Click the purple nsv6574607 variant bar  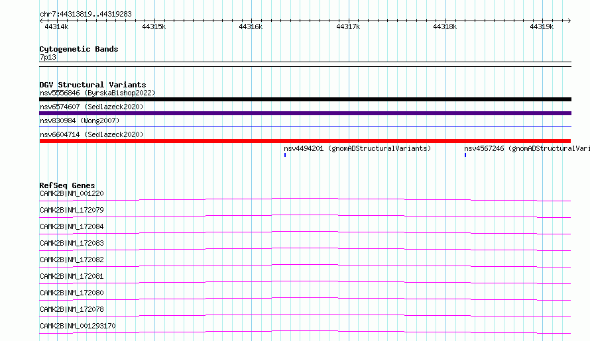(x=305, y=113)
